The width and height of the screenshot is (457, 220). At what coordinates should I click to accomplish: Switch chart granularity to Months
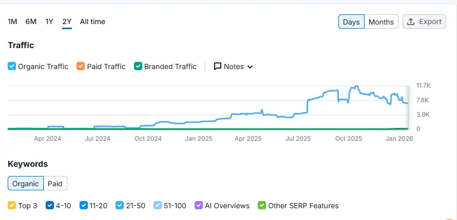[x=381, y=22]
